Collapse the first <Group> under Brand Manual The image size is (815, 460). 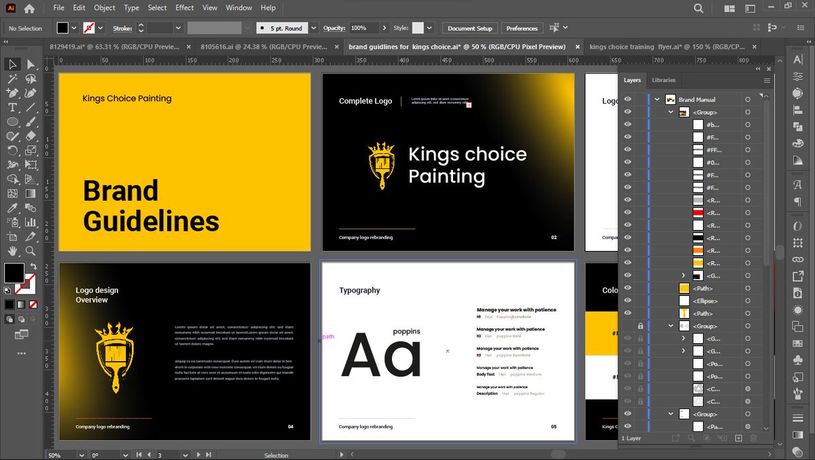click(x=671, y=112)
